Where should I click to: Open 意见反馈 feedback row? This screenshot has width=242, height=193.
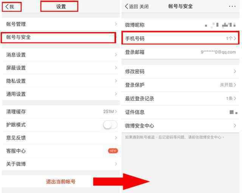click(x=61, y=138)
